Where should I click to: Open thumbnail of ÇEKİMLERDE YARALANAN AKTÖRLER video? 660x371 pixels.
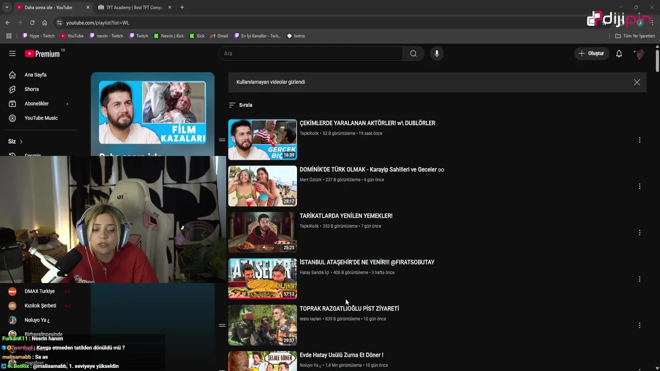click(262, 140)
